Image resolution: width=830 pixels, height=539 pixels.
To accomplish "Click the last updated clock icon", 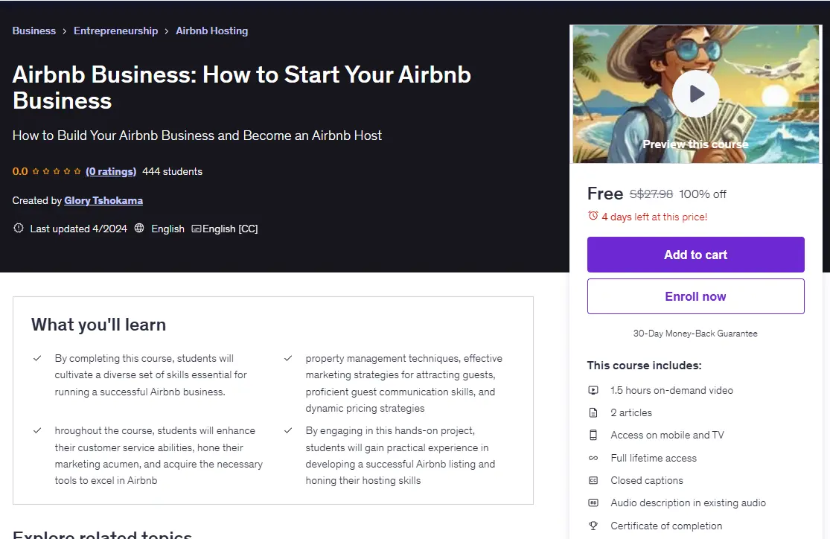I will [19, 229].
